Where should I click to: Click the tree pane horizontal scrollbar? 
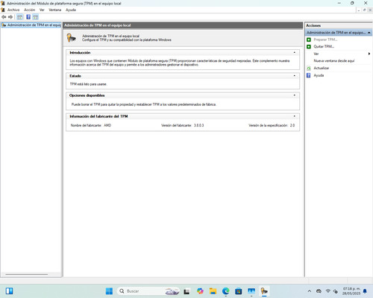click(26, 274)
